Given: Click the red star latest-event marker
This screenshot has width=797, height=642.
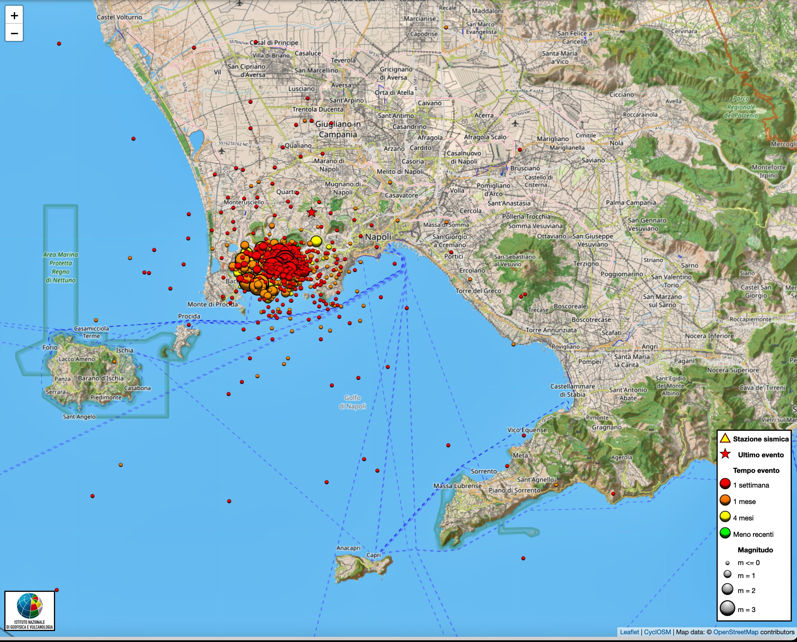Looking at the screenshot, I should pyautogui.click(x=311, y=212).
